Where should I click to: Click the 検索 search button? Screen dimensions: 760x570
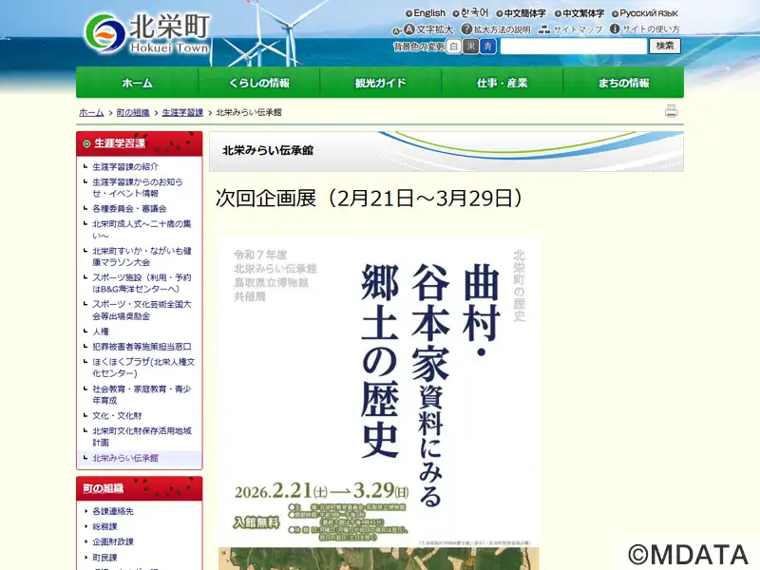665,46
